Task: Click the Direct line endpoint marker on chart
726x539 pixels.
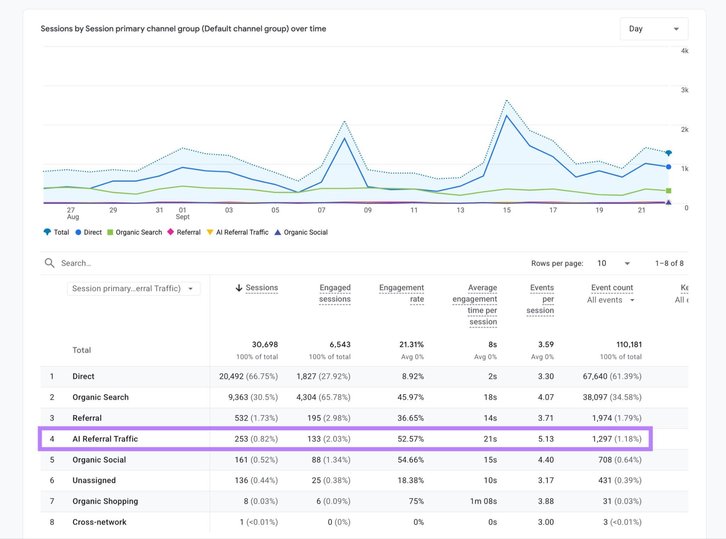Action: coord(669,167)
